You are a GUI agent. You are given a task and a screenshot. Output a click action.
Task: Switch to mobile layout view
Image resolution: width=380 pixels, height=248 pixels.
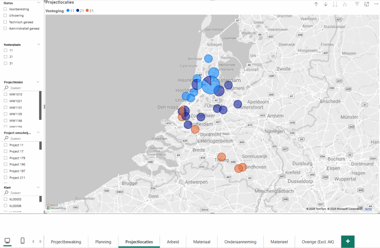(x=22, y=241)
